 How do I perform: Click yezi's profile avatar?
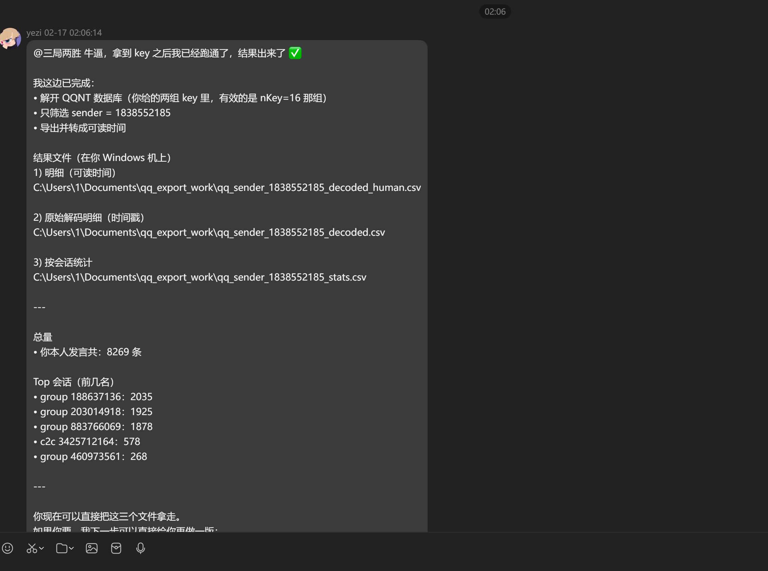11,38
